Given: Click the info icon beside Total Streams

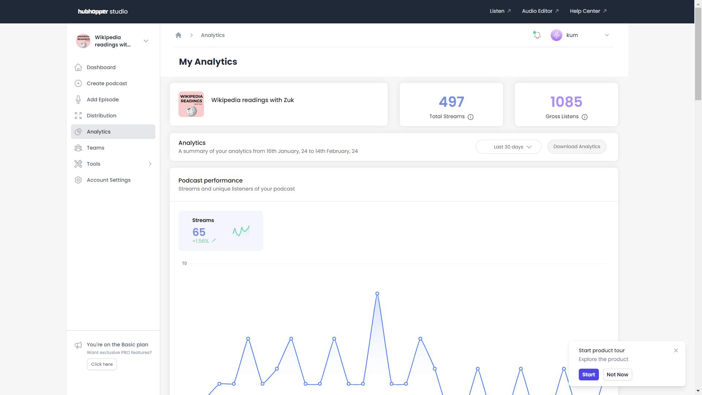Looking at the screenshot, I should point(471,117).
